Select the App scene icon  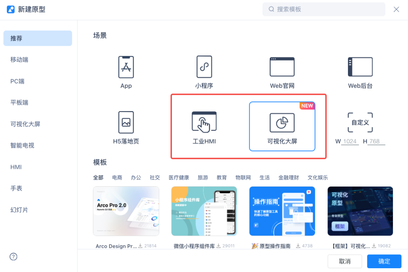[126, 66]
